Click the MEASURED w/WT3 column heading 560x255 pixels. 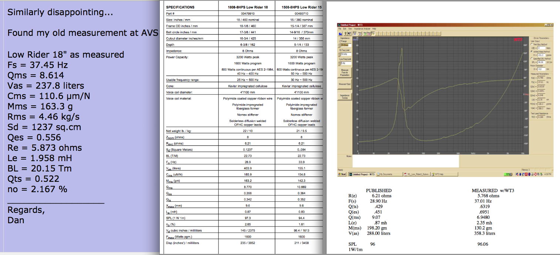pyautogui.click(x=493, y=191)
